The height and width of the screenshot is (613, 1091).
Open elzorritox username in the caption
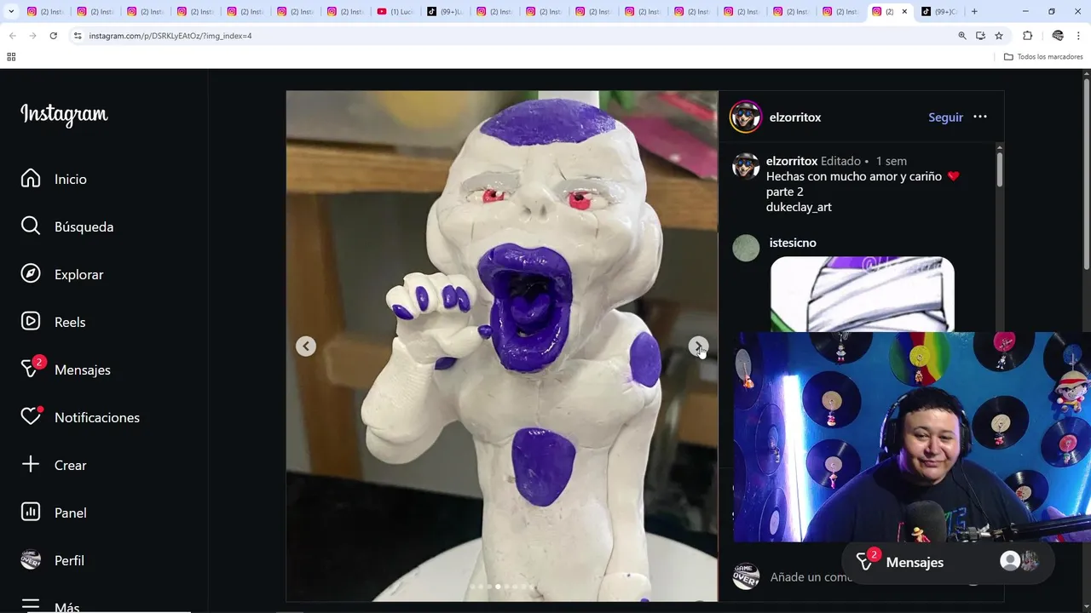[792, 161]
